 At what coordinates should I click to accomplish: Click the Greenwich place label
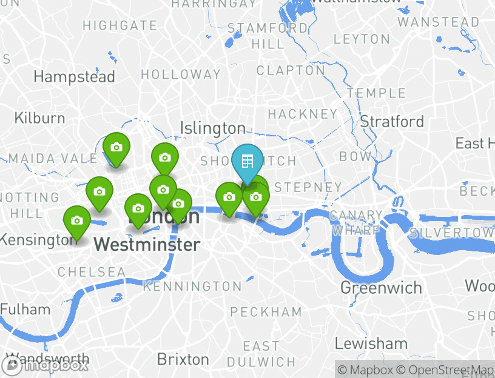pos(382,288)
